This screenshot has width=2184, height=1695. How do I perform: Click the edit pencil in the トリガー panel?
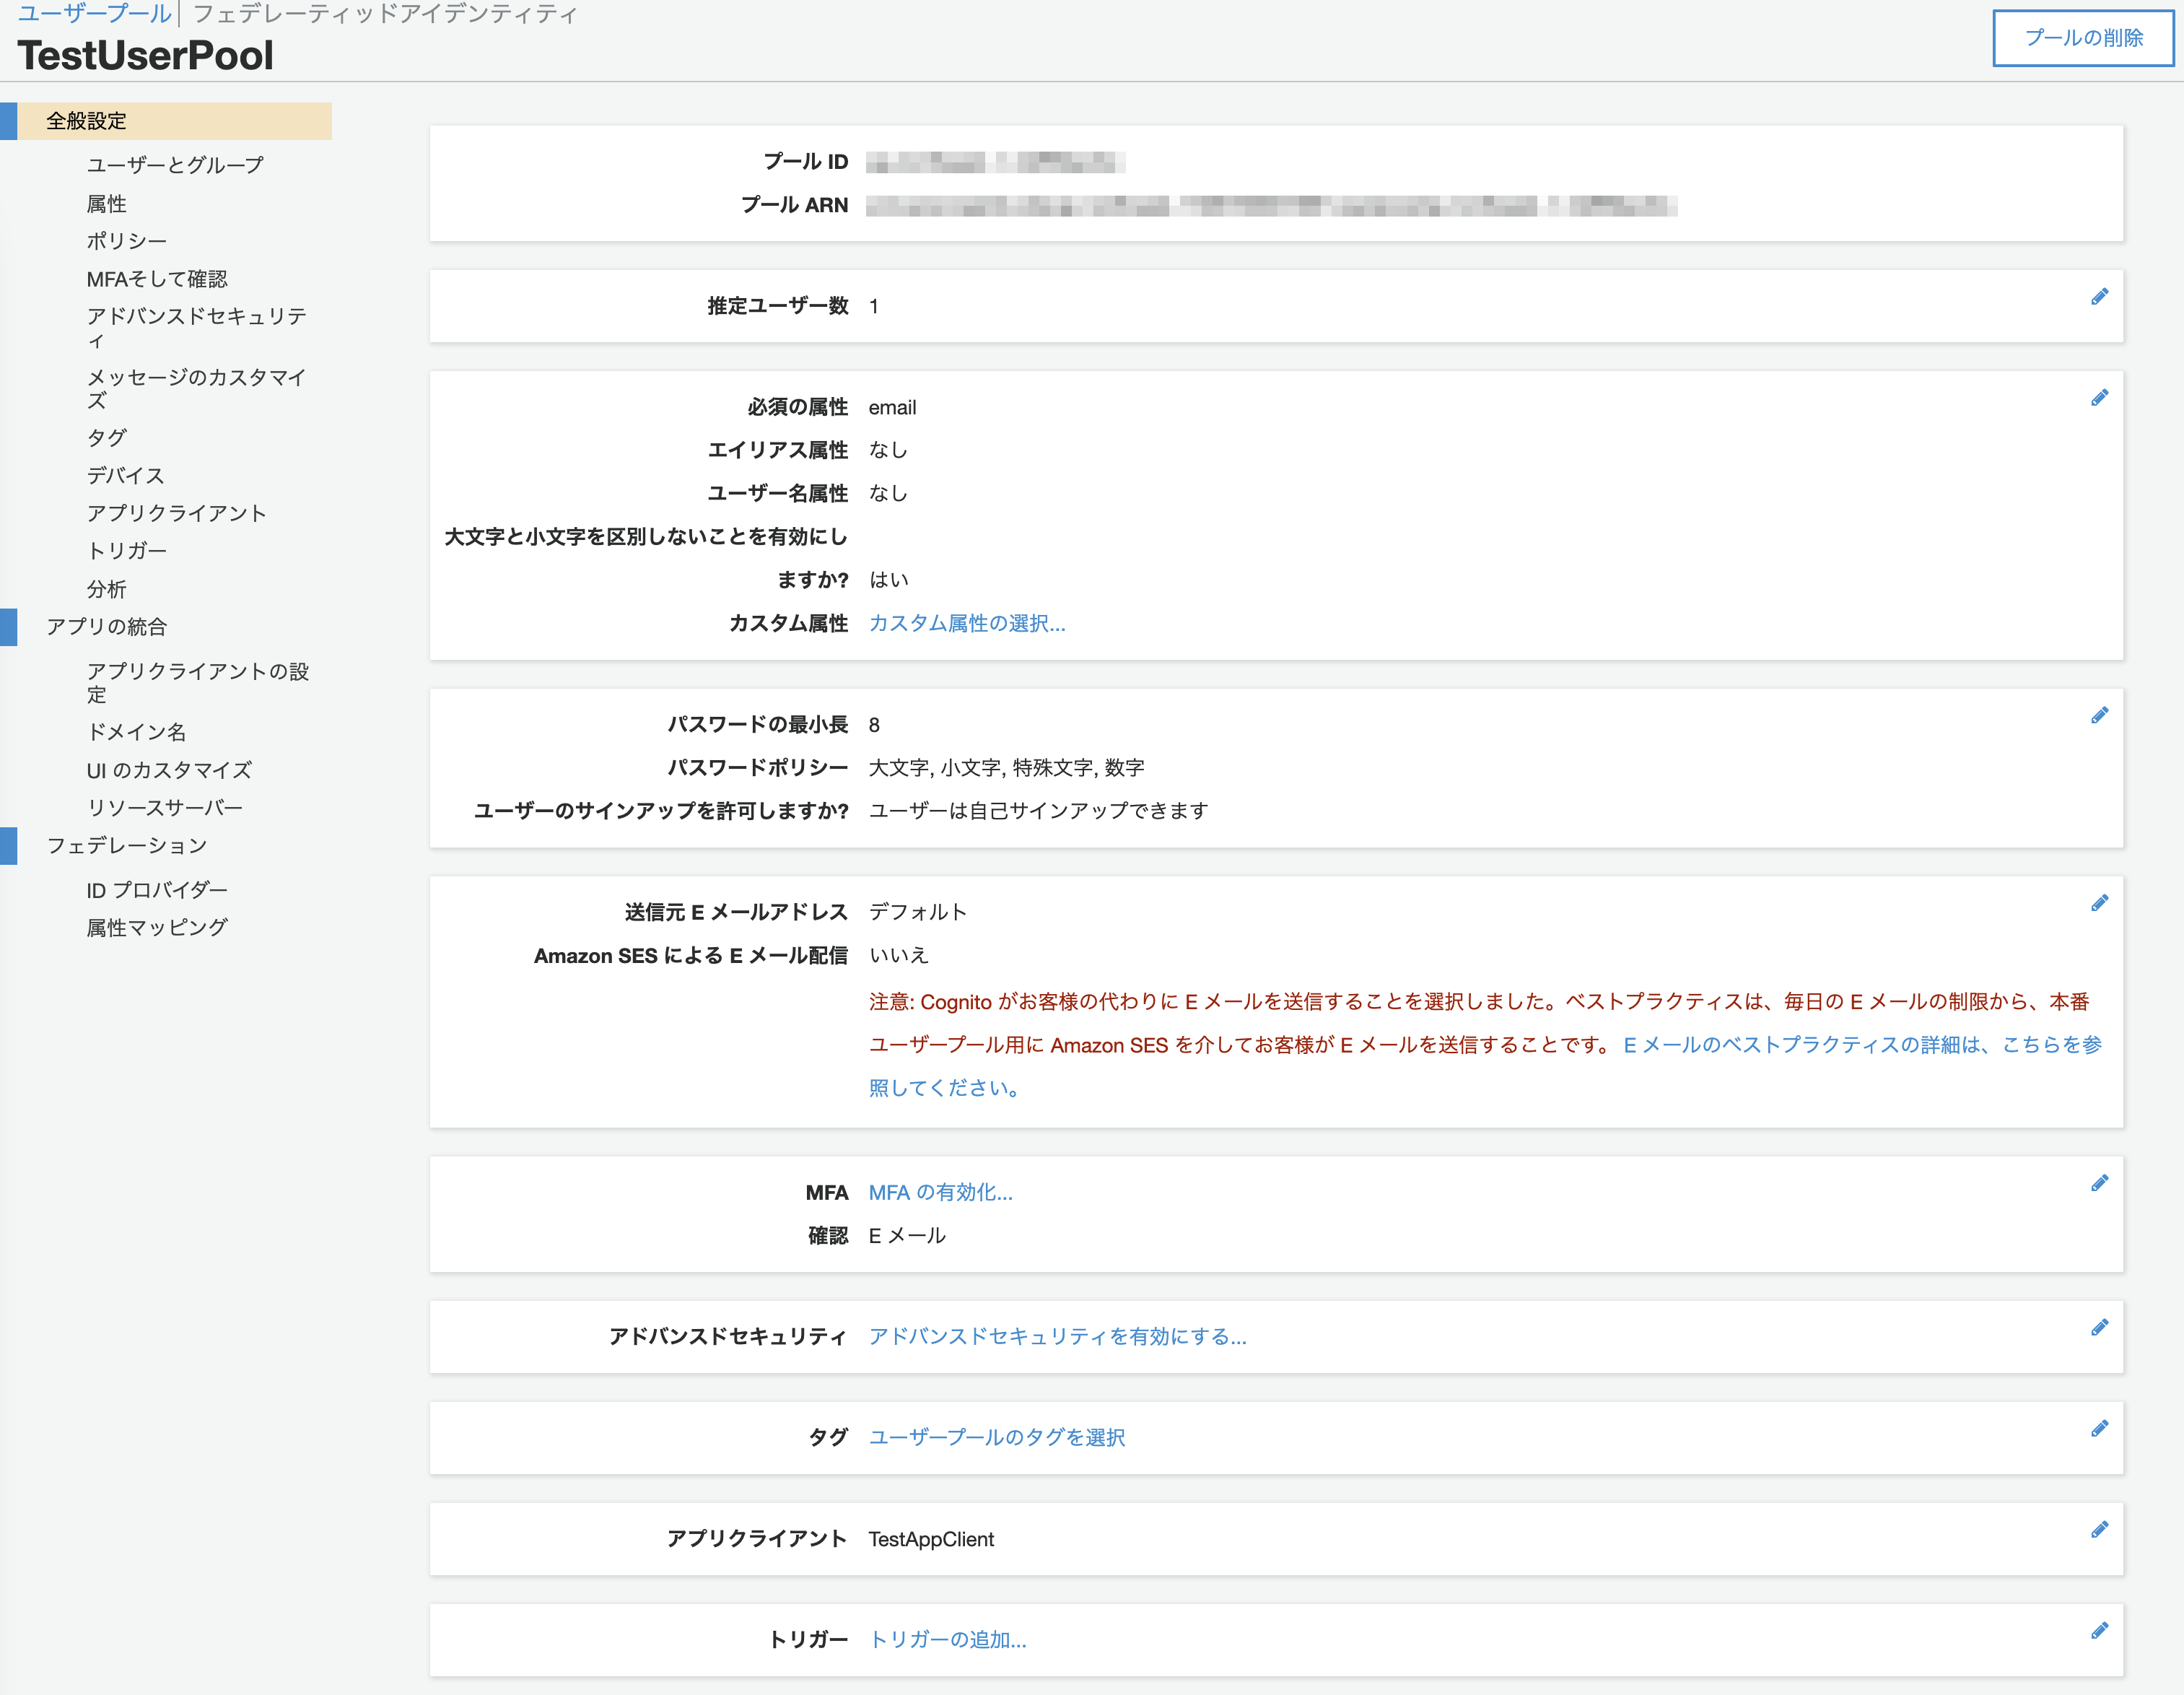[x=2099, y=1631]
